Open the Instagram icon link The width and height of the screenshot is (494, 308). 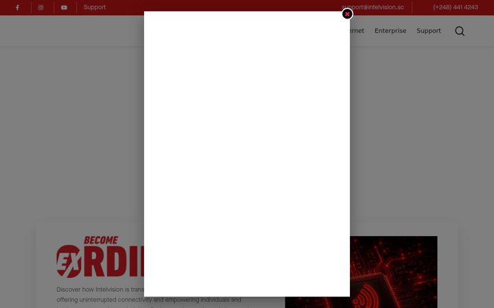click(x=40, y=8)
